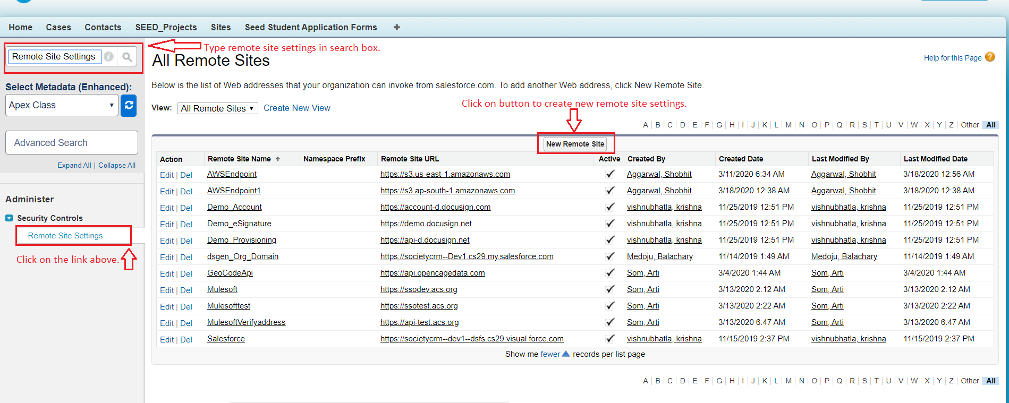The image size is (1009, 403).
Task: Click the New Remote Site button
Action: tap(575, 144)
